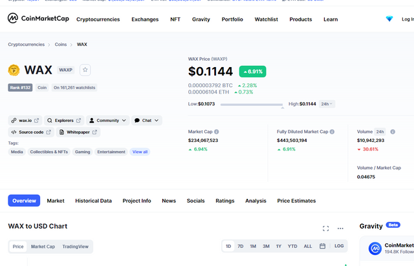Open Volume info tooltip icon
Screen dimensions: 414x266
point(393,132)
